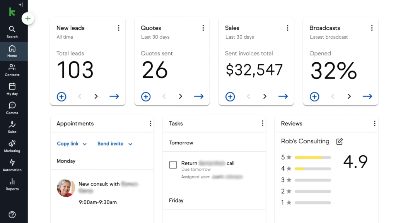Add a sale with plus icon
Image resolution: width=396 pixels, height=223 pixels.
click(230, 96)
